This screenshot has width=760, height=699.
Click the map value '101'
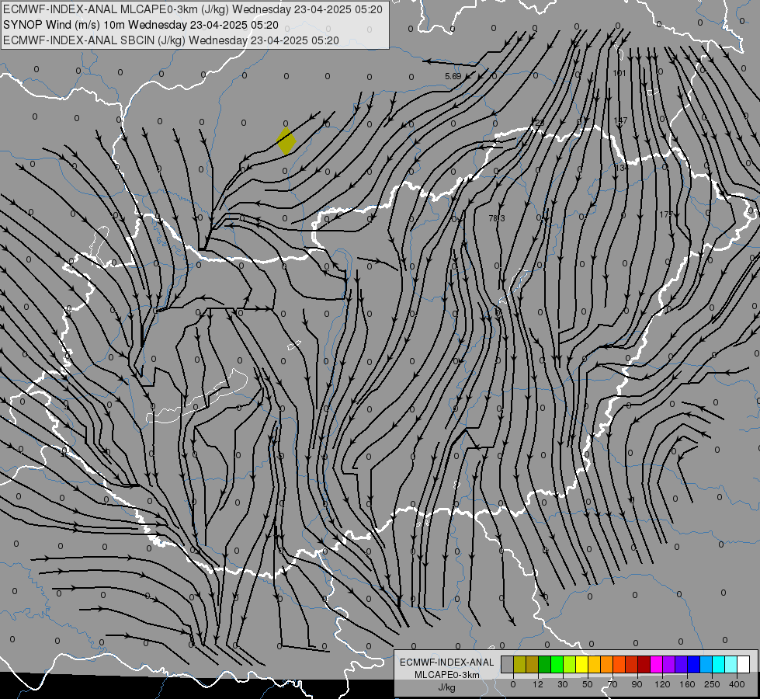(x=619, y=73)
